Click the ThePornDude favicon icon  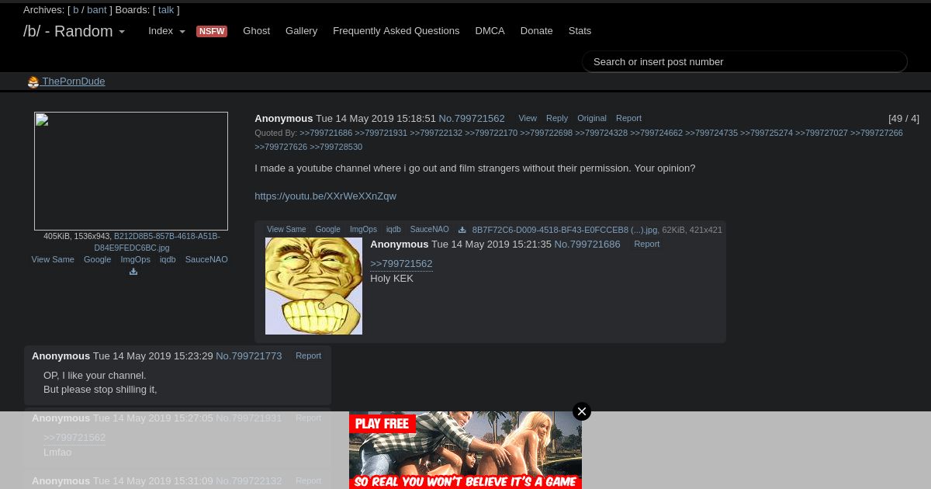(33, 82)
